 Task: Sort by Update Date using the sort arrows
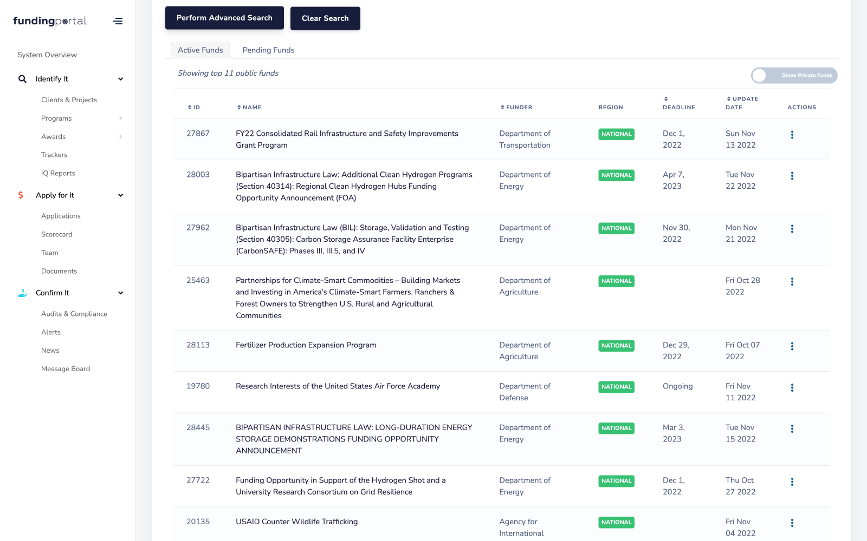pyautogui.click(x=728, y=98)
